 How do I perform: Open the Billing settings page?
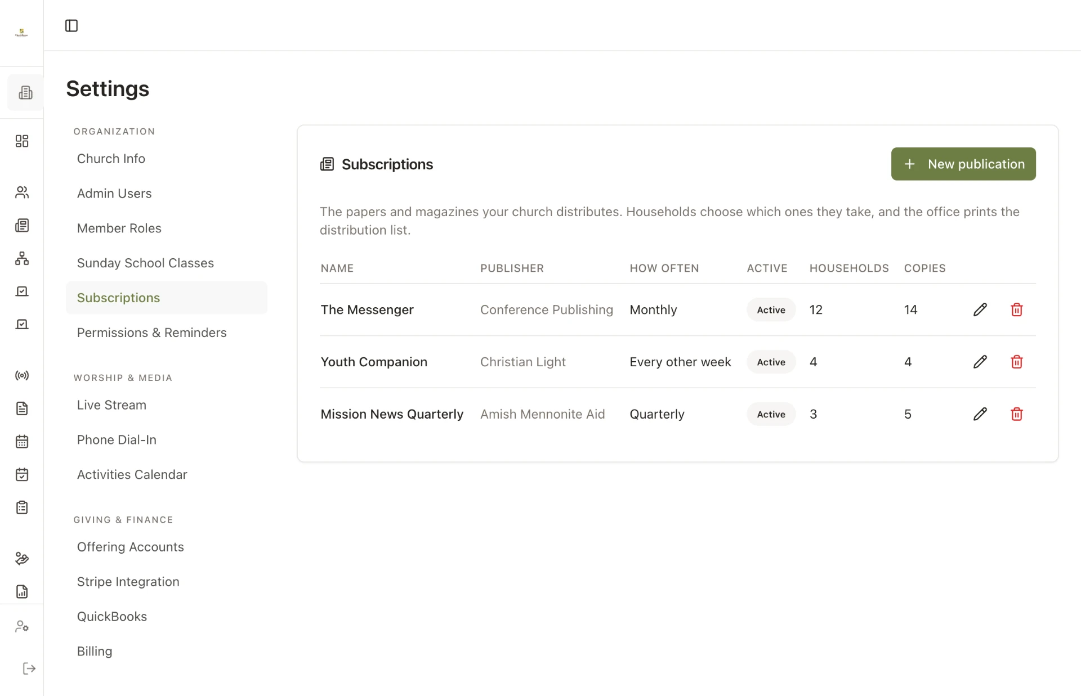point(95,651)
